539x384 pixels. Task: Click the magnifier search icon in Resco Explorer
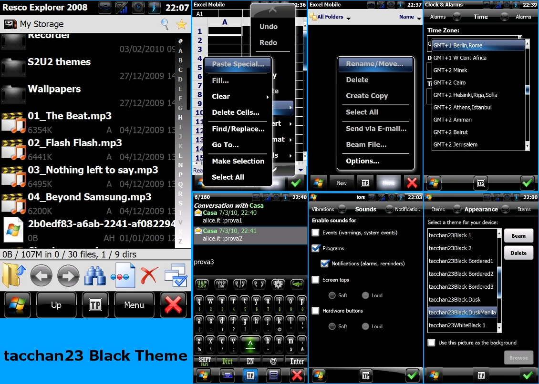click(x=165, y=24)
